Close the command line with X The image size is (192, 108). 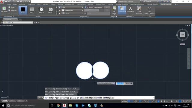click(40, 98)
